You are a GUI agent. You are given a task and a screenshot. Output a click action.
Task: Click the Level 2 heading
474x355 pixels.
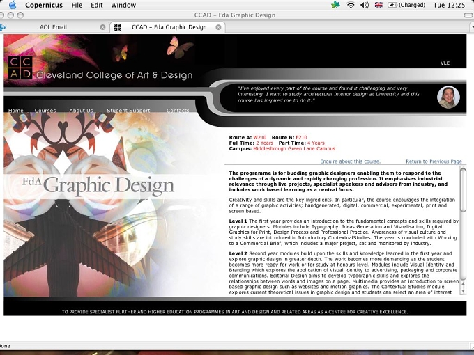coord(238,253)
